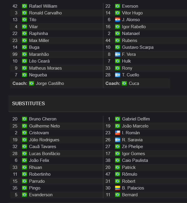The height and width of the screenshot is (203, 187).
Task: Click the Argentina flag next to F. Vera
Action: 117,54
